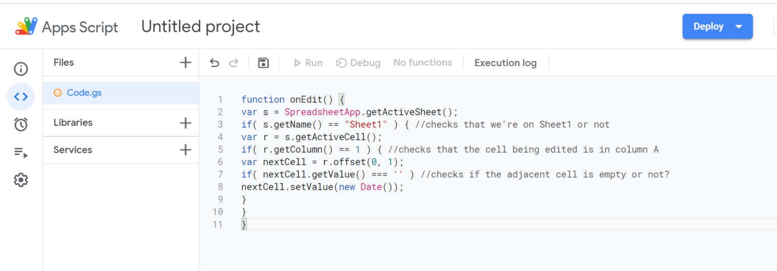Viewport: 777px width, 271px height.
Task: Add a new file with Files plus
Action: [186, 63]
